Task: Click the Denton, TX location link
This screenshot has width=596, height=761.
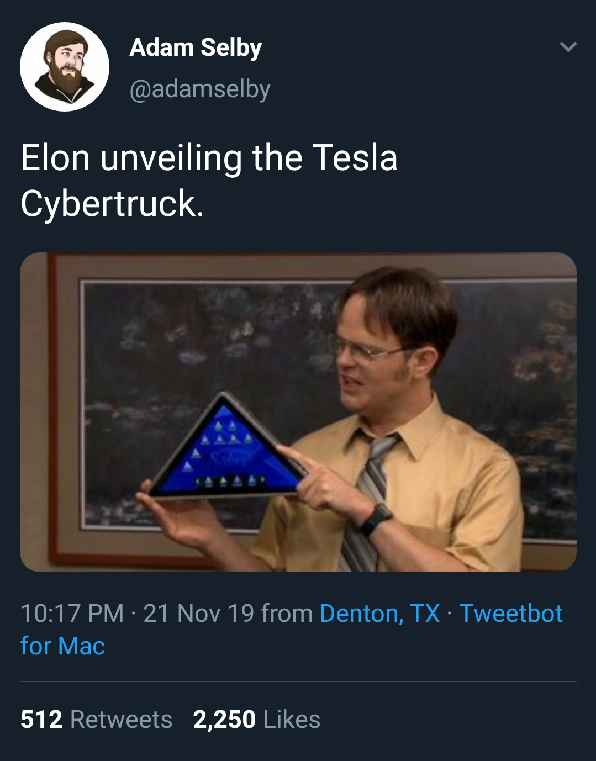Action: click(x=379, y=614)
